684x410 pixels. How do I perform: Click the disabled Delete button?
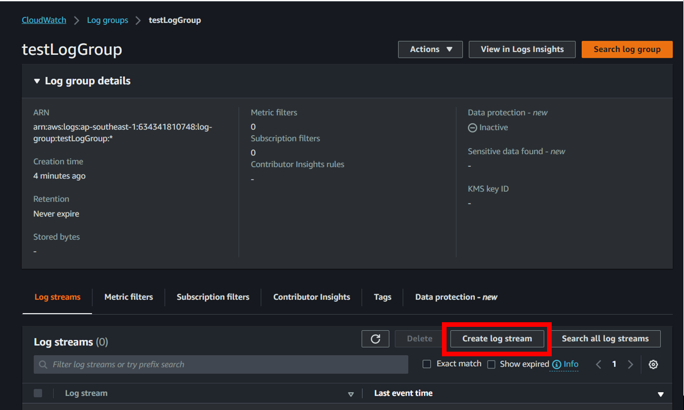[x=419, y=339]
